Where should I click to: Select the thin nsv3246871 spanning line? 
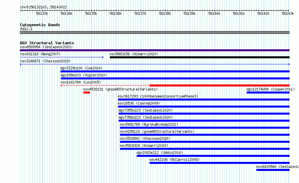tap(155, 64)
